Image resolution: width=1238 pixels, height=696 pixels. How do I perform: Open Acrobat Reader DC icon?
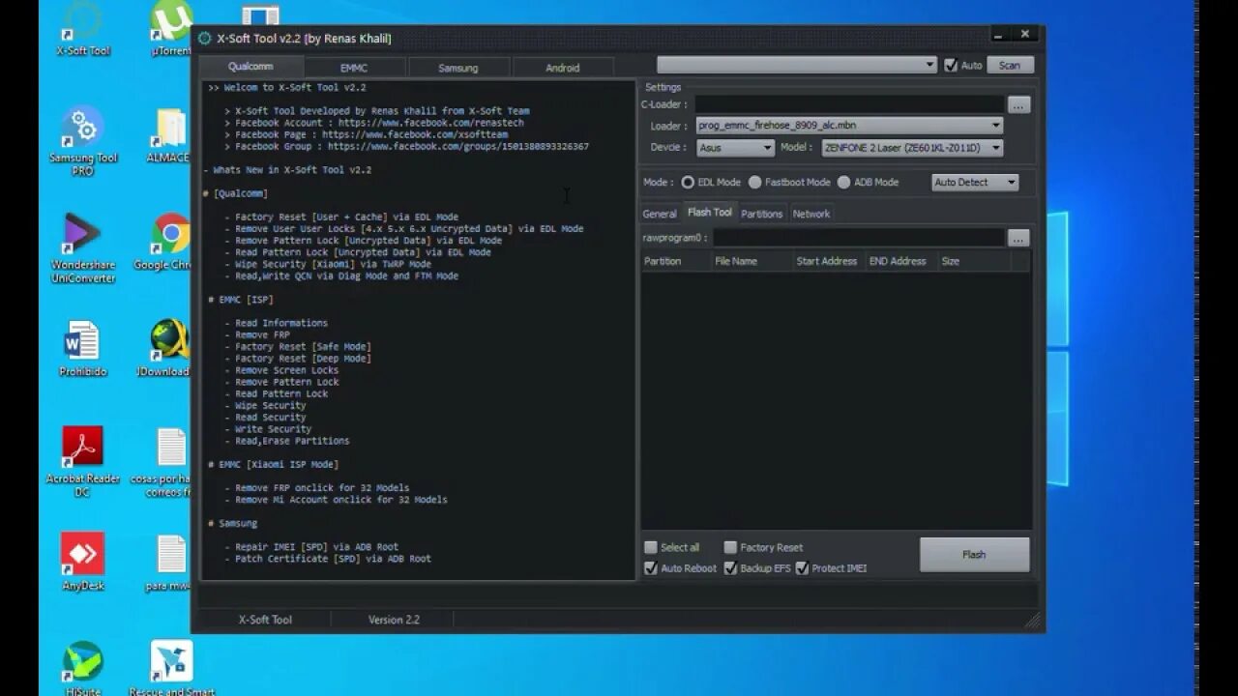83,462
